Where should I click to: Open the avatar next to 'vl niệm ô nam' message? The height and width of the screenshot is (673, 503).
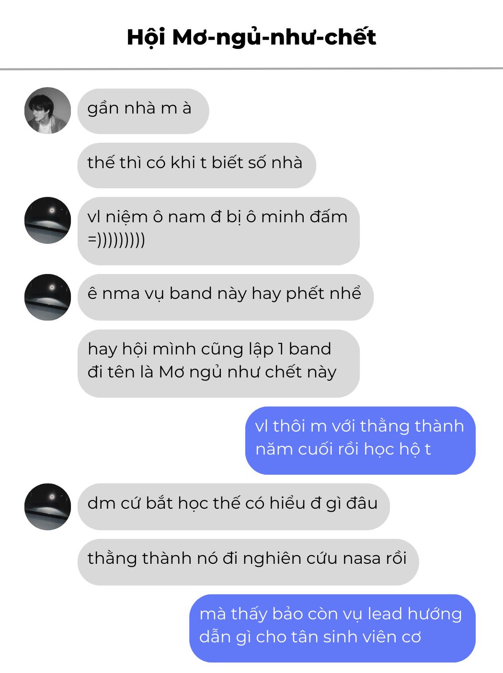tap(47, 220)
